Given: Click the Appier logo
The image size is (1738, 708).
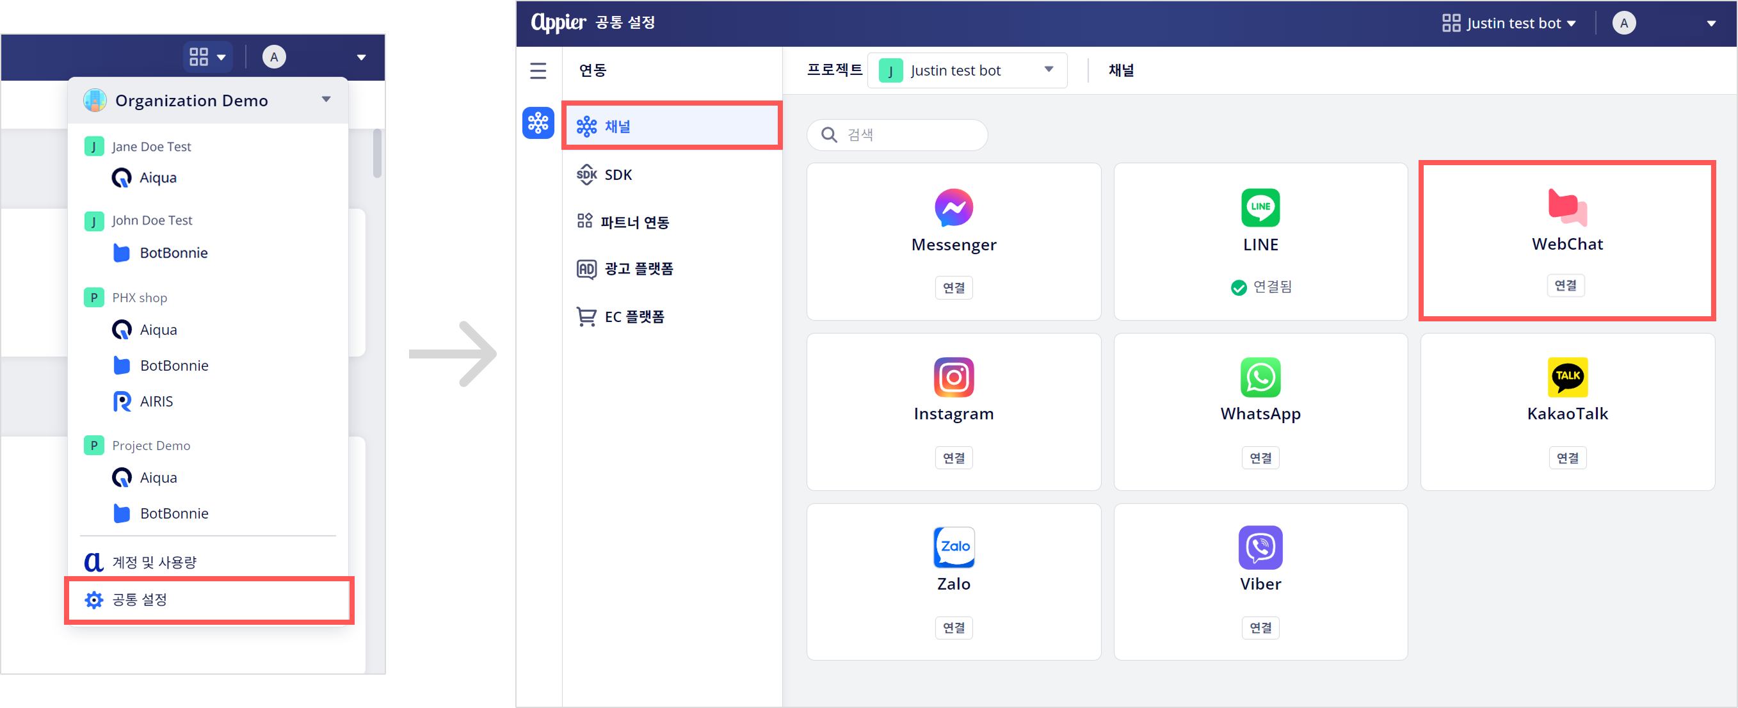Looking at the screenshot, I should [558, 22].
